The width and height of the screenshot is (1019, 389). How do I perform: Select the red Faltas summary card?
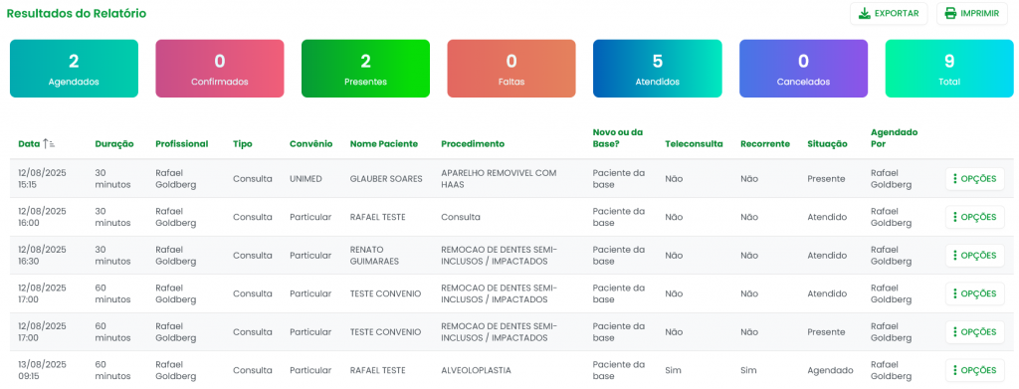(x=511, y=69)
